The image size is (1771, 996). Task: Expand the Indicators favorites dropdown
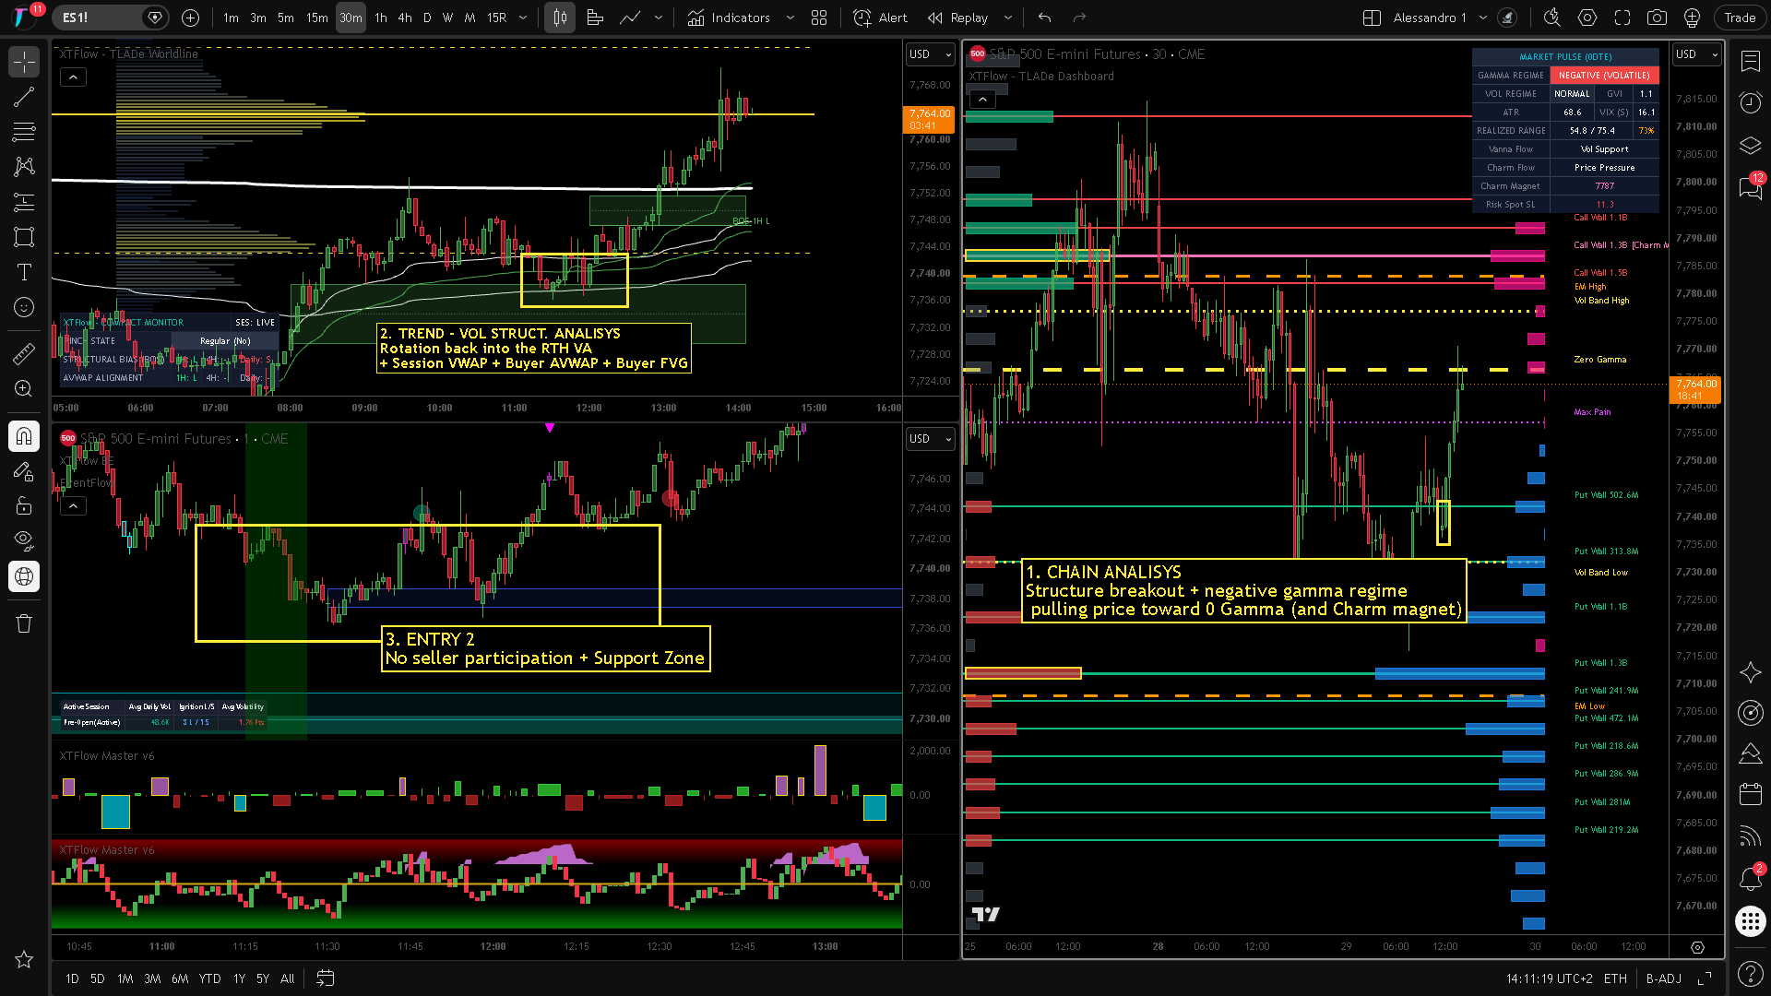790,18
